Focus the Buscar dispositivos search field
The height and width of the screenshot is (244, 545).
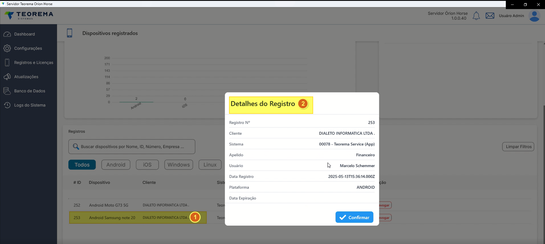point(132,147)
